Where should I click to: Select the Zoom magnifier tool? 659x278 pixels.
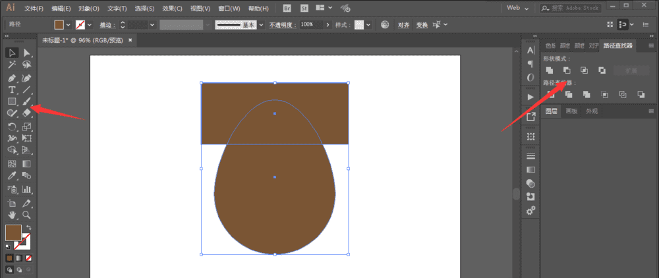27,215
